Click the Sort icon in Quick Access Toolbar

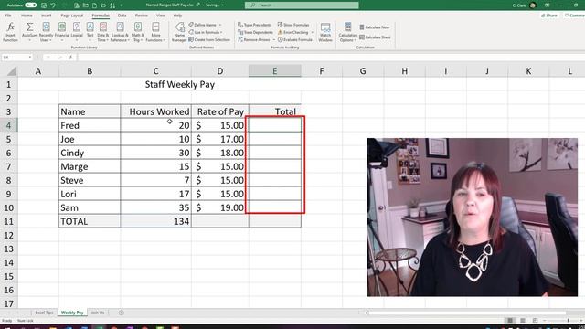tap(112, 5)
